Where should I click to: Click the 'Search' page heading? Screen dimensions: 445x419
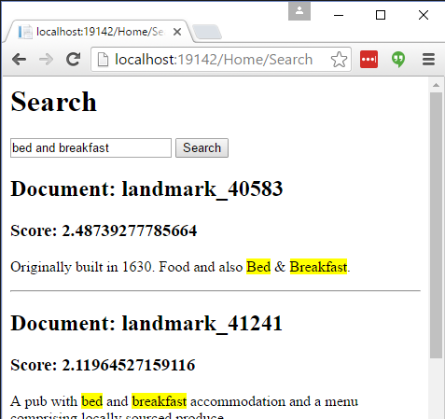coord(53,102)
